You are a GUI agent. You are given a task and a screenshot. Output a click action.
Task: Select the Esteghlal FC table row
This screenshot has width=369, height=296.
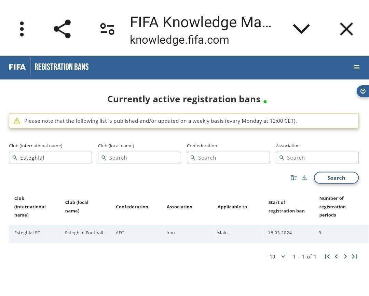point(189,234)
